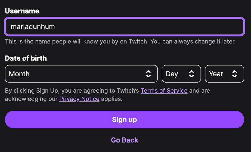
Task: Click the down arrow on the Month selector
Action: coord(149,75)
